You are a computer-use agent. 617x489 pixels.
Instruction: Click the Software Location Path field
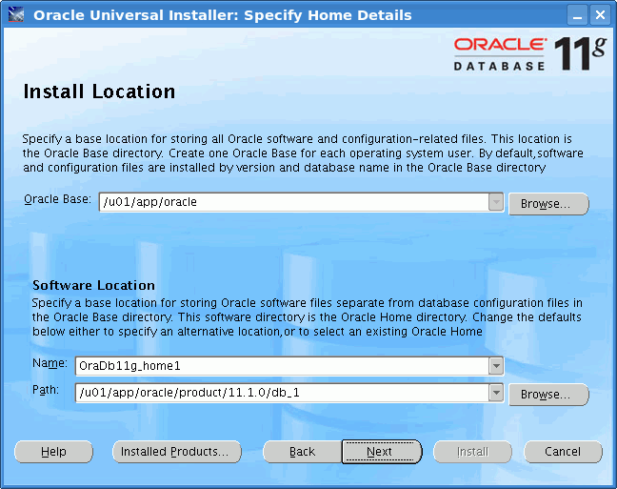point(282,393)
